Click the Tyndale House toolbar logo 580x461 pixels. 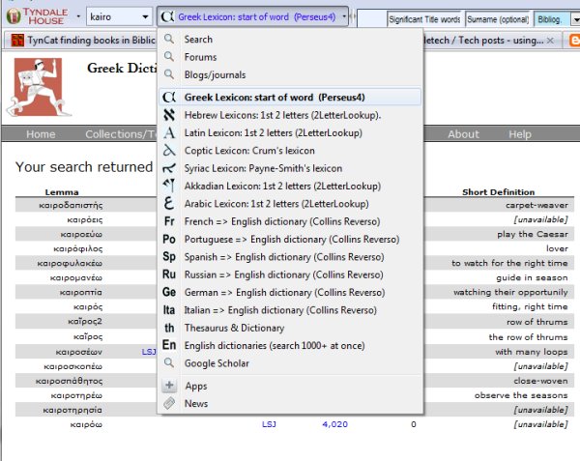coord(38,16)
